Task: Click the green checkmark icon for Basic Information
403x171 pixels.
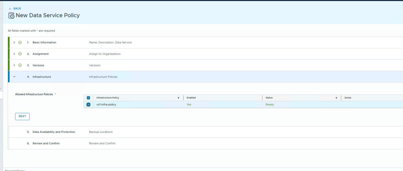Action: tap(20, 42)
